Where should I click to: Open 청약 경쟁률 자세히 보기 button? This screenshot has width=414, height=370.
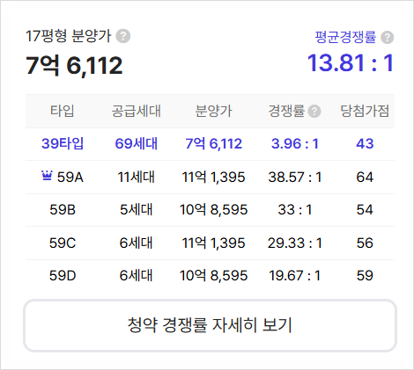tap(210, 325)
